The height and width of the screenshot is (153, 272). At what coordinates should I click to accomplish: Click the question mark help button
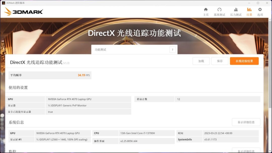173,50
